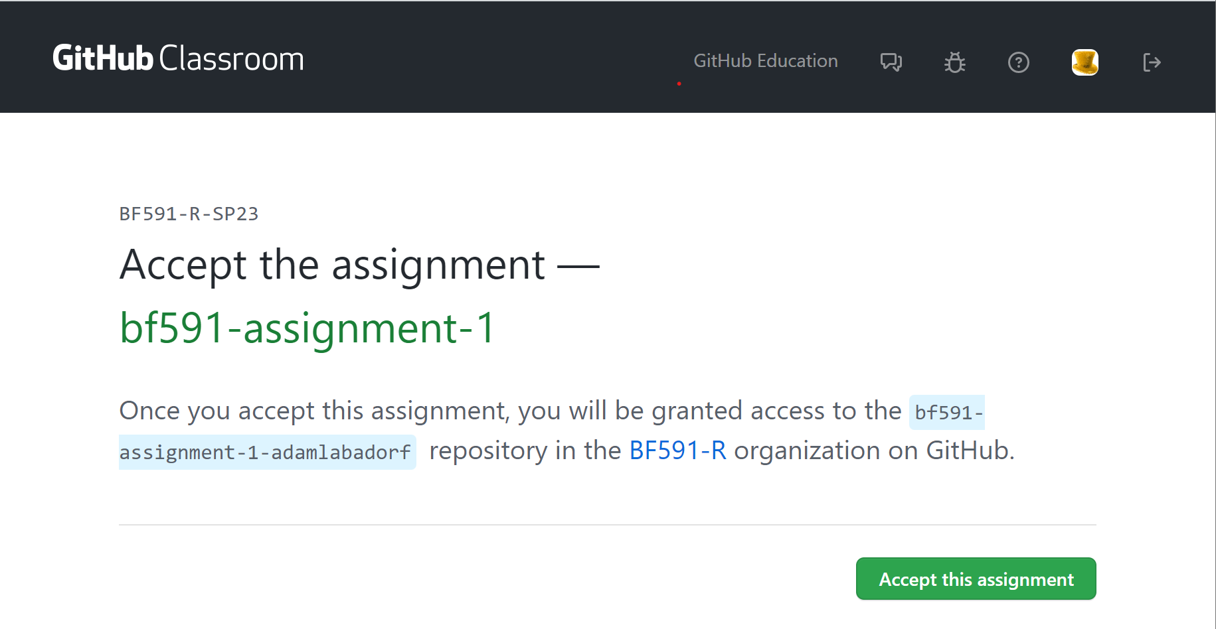
Task: Click the word "Classroom" in the header
Action: click(x=231, y=58)
